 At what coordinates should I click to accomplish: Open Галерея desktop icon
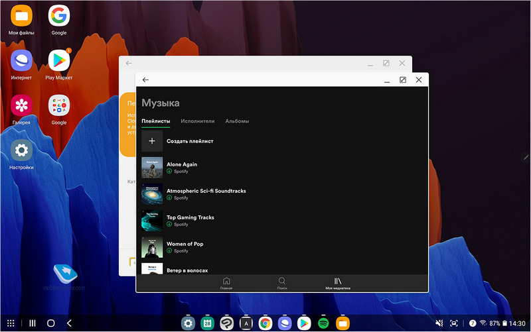21,110
